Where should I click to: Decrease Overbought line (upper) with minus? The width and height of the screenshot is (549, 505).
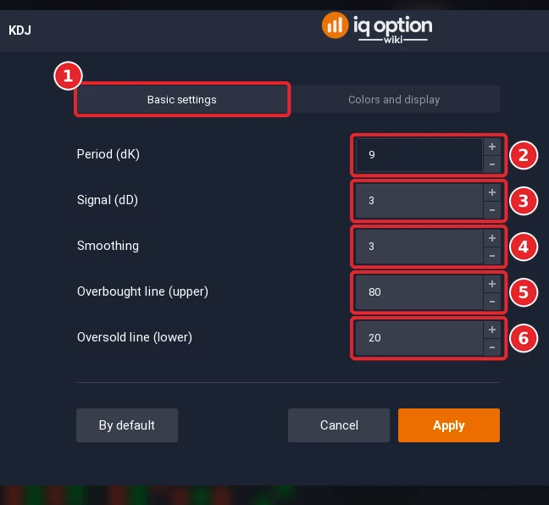(492, 301)
